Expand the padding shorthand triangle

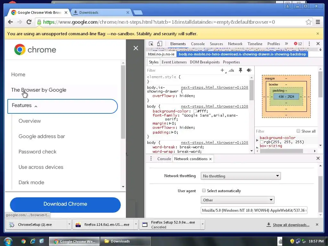tap(172, 132)
